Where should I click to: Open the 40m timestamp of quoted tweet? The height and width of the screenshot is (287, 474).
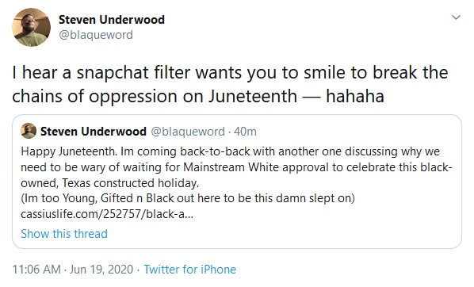[245, 132]
